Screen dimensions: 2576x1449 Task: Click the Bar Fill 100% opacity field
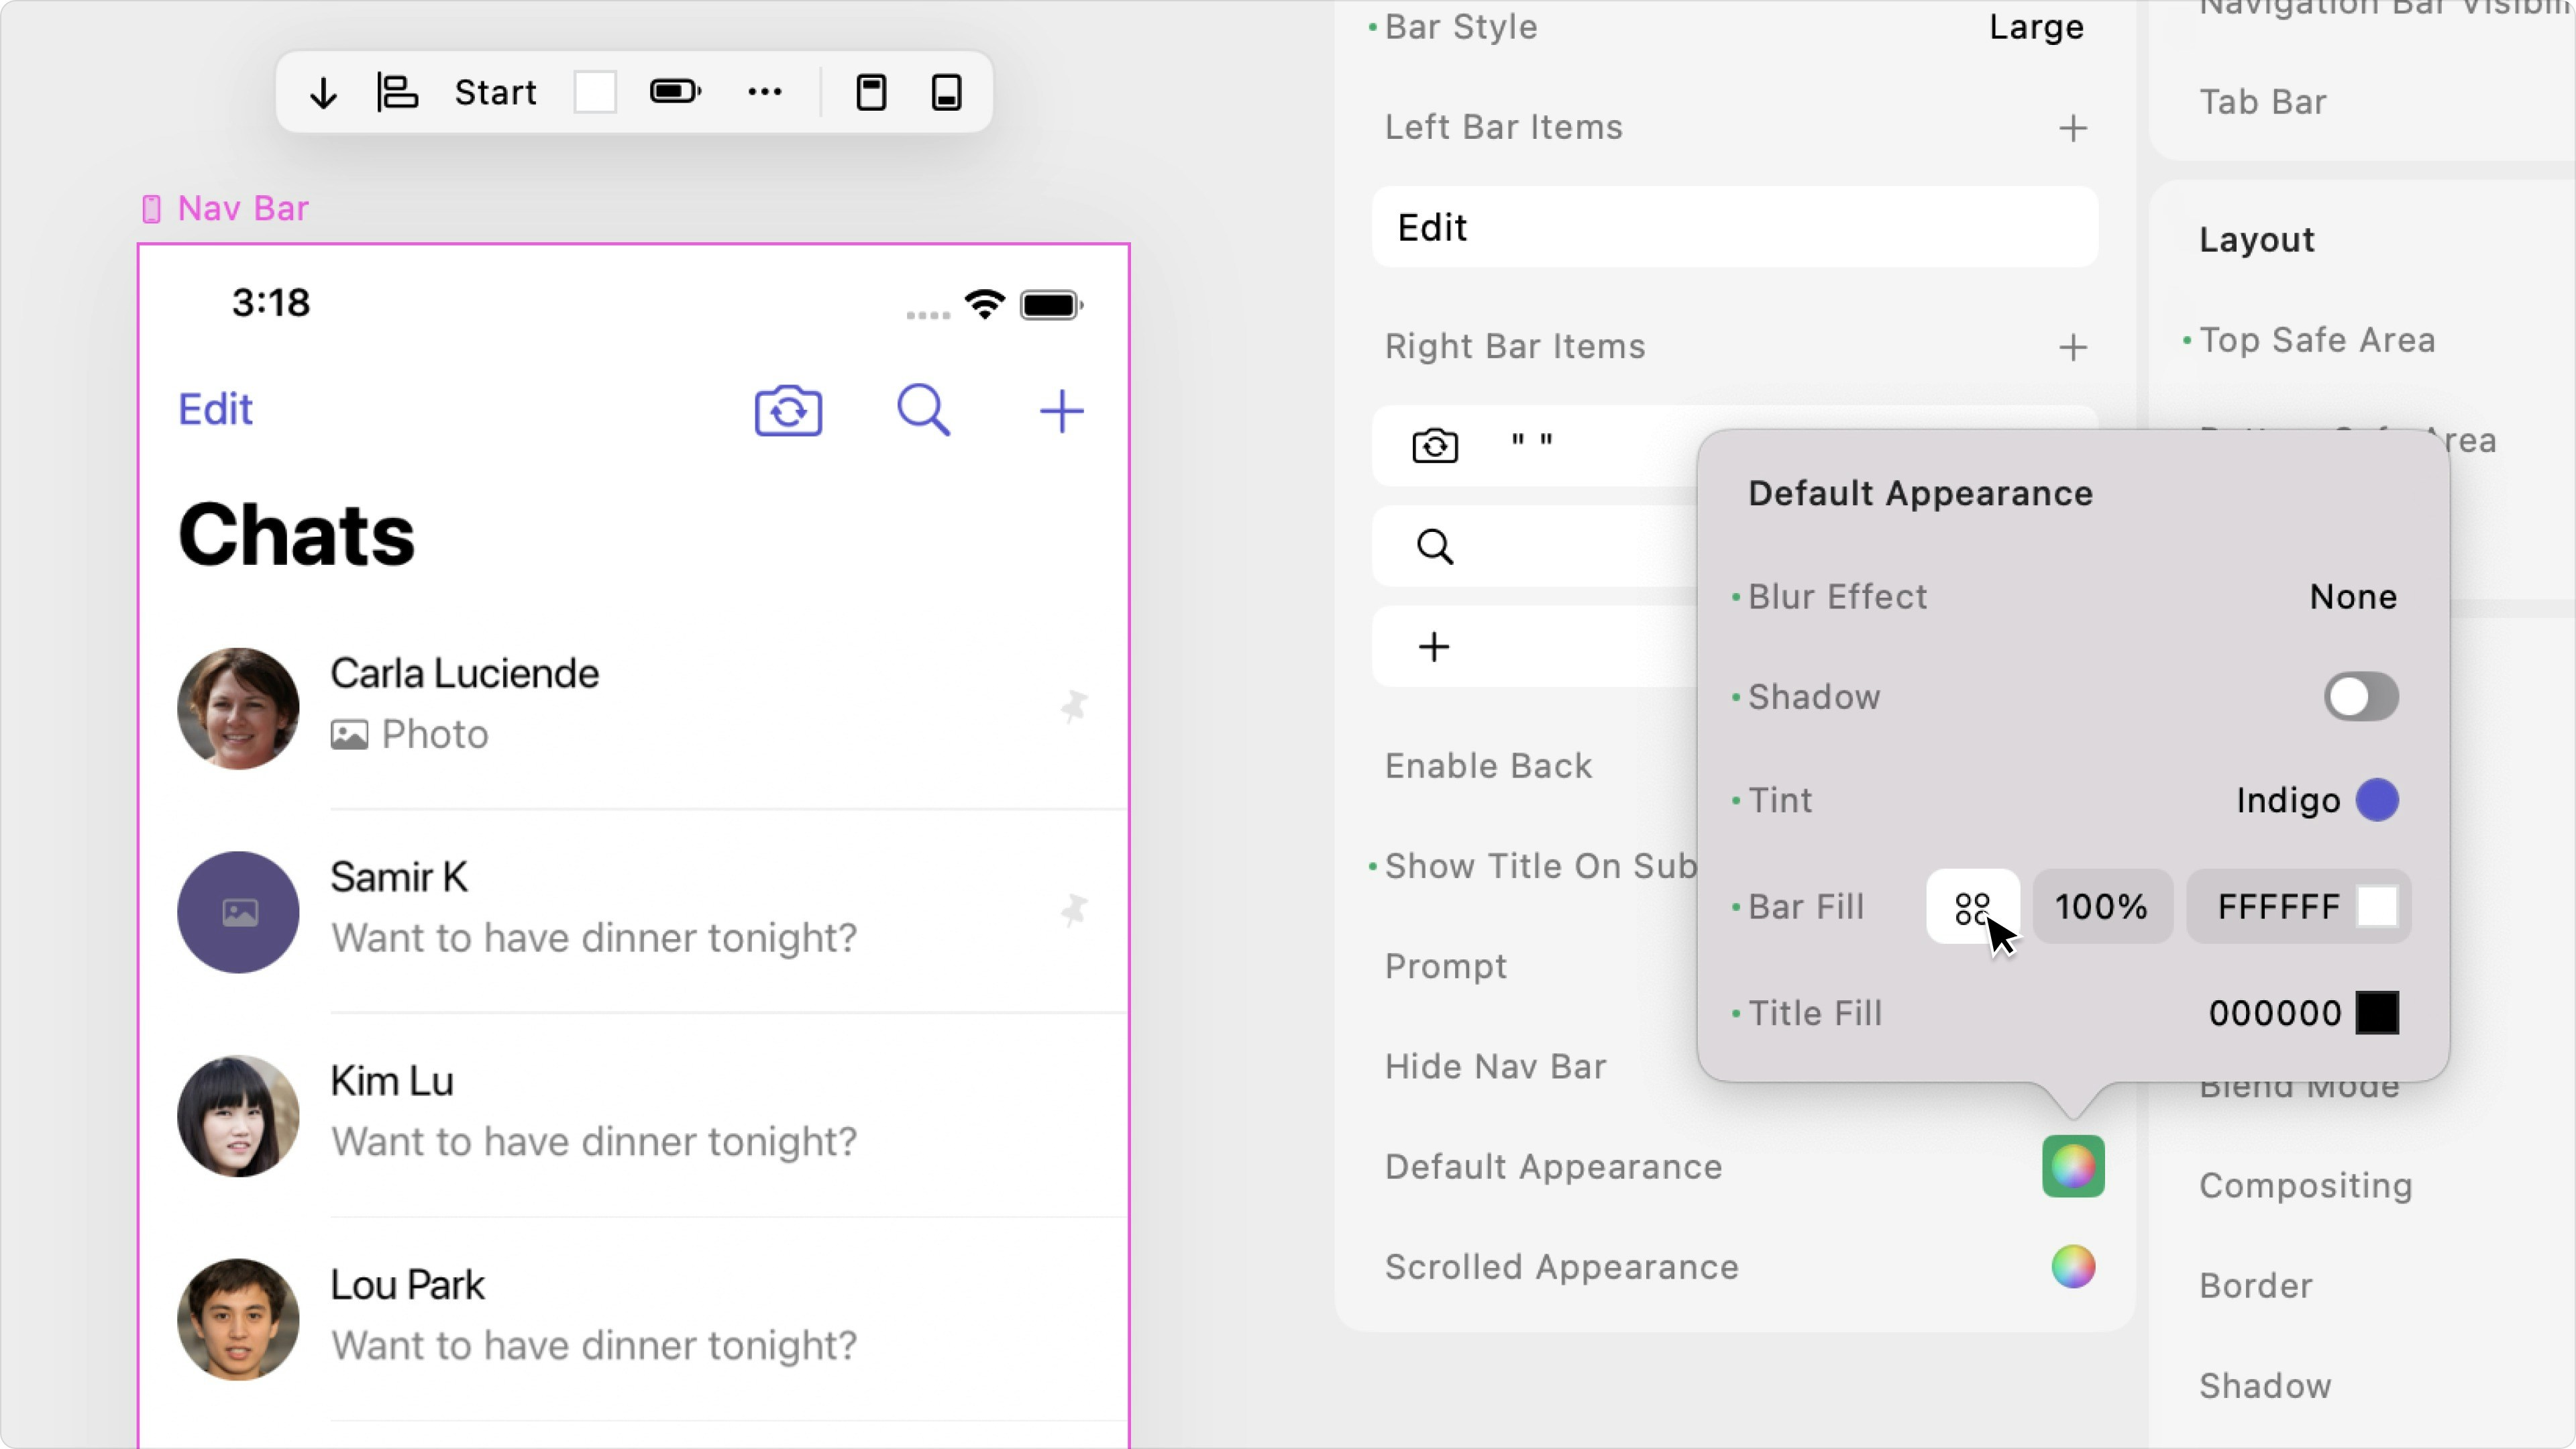pyautogui.click(x=2102, y=907)
